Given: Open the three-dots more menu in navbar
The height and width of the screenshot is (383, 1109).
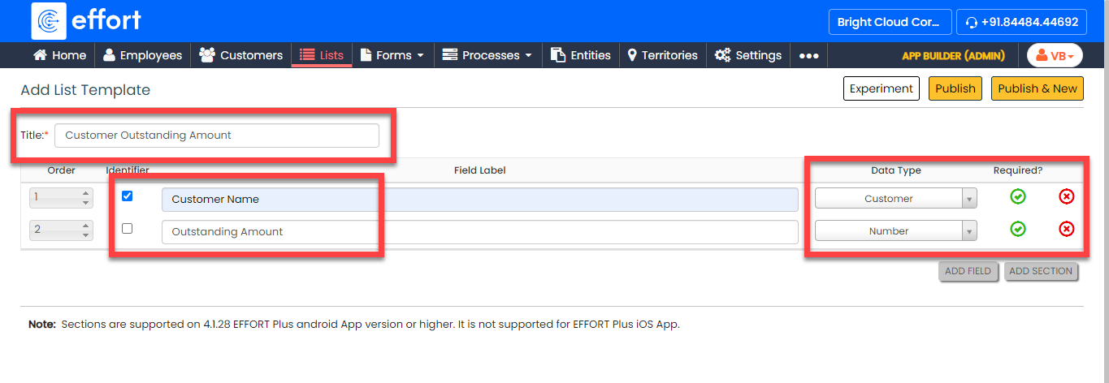Looking at the screenshot, I should coord(808,56).
